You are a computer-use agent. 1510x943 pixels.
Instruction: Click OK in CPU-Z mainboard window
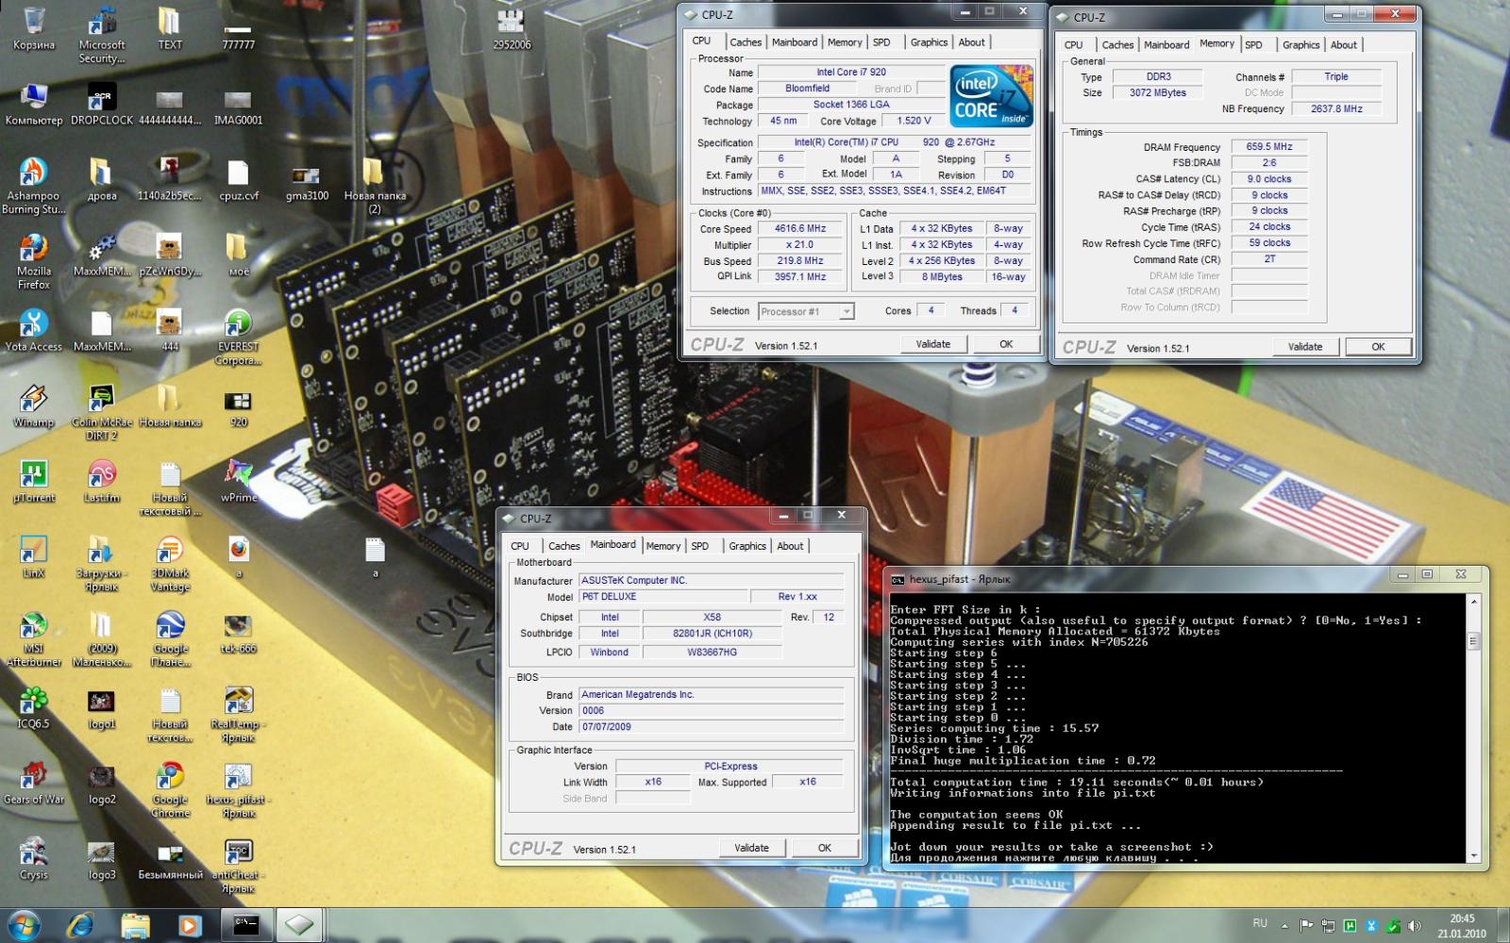pos(824,848)
